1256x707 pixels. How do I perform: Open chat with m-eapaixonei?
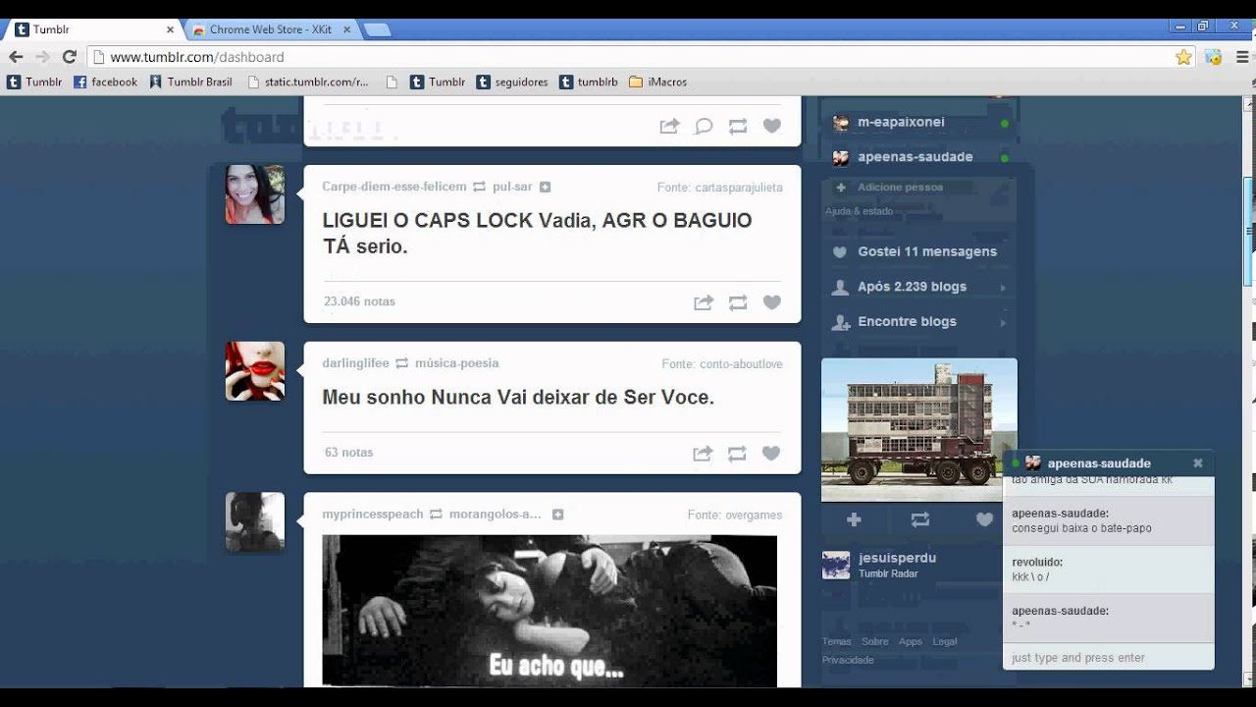[919, 123]
